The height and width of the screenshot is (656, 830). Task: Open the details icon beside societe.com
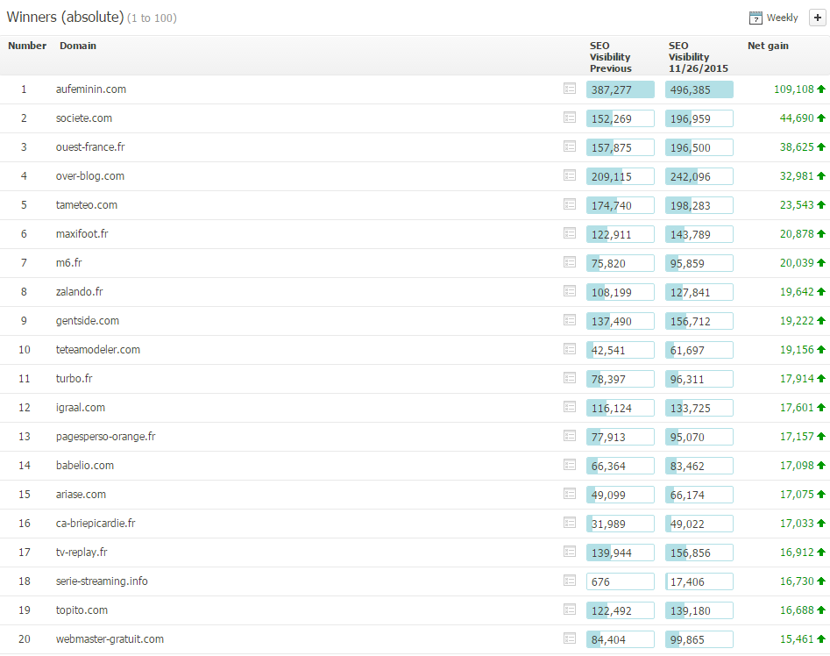click(570, 118)
